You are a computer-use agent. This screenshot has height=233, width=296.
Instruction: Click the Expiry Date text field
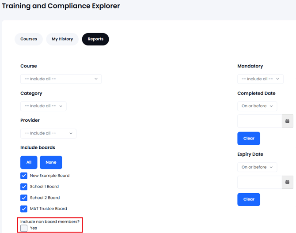(x=260, y=182)
